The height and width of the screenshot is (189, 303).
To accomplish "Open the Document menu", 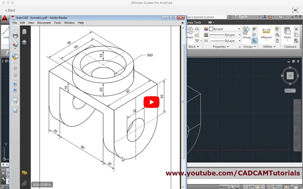I will click(44, 23).
